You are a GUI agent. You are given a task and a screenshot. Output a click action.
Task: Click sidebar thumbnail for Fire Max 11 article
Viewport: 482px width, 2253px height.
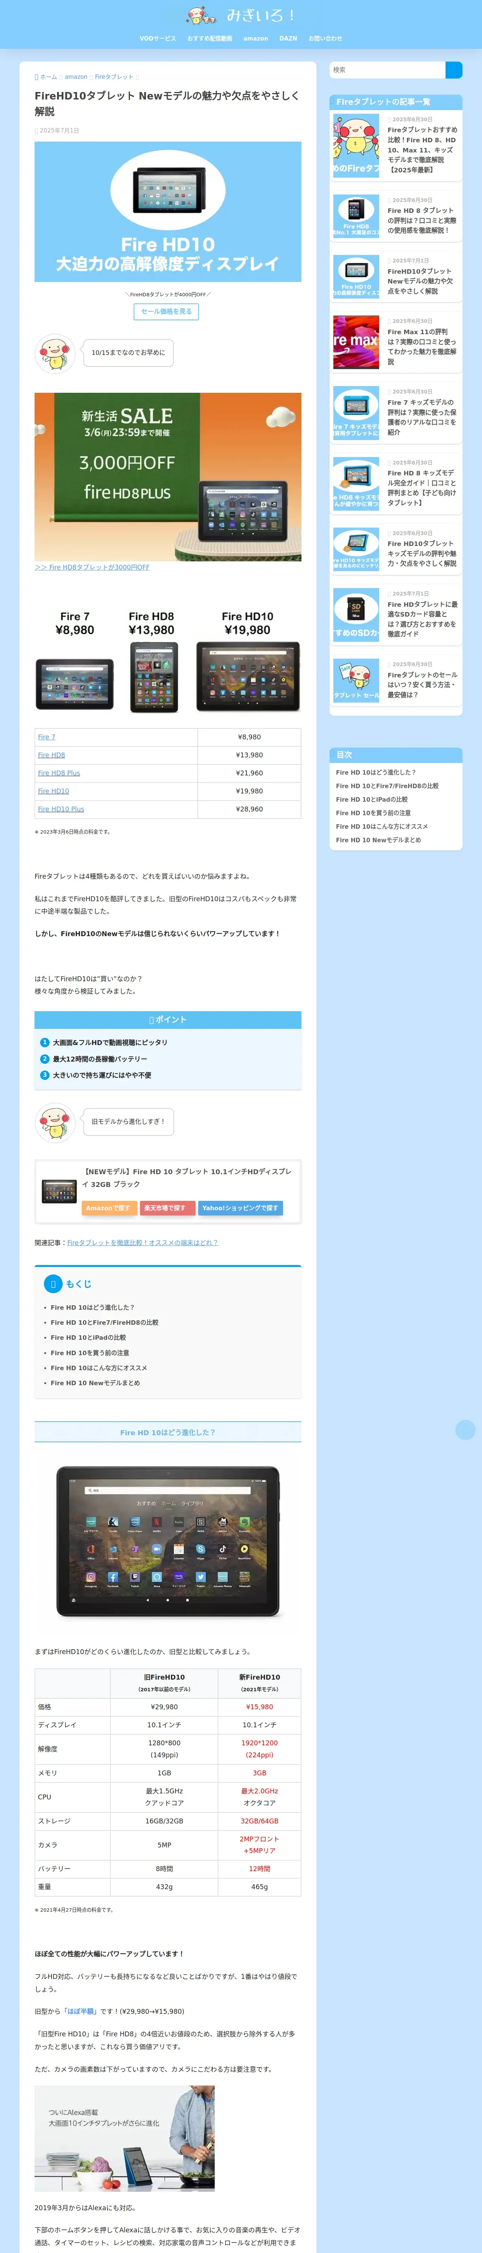coord(356,342)
